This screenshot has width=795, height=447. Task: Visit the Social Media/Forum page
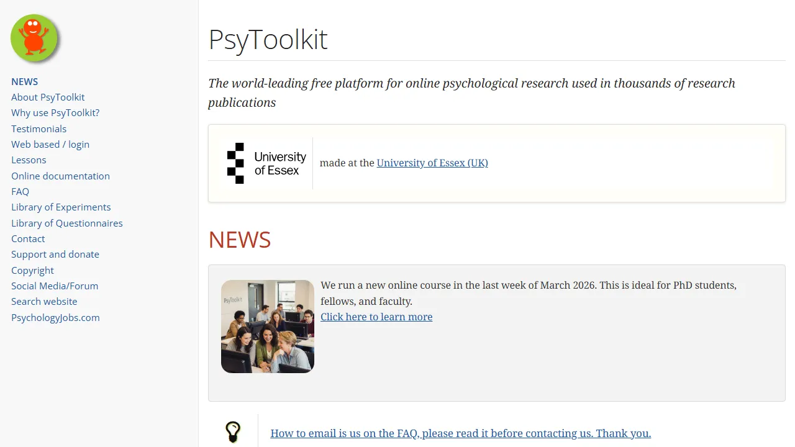point(55,286)
